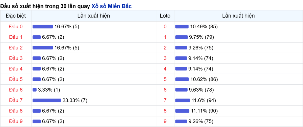Click the right Lần xuất hiện header
This screenshot has width=303, height=127.
coord(238,16)
